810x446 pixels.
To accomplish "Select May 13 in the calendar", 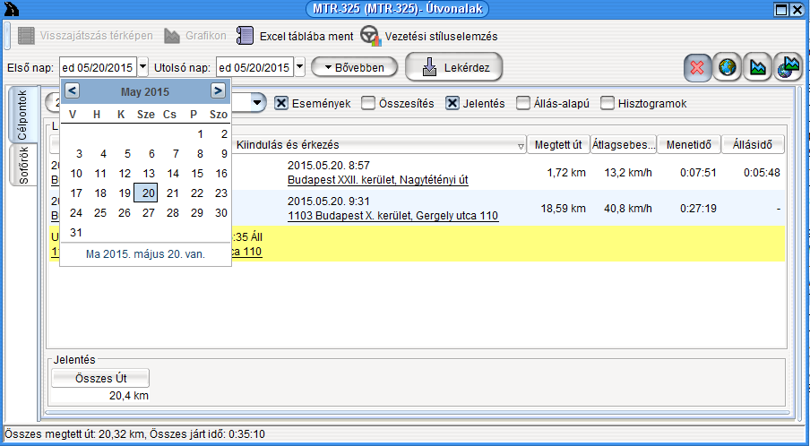I will coord(150,174).
